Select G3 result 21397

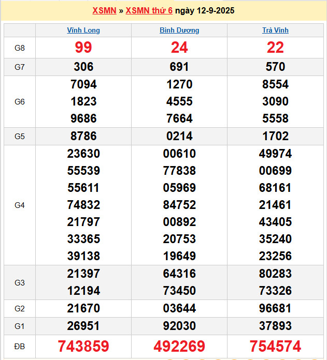83,274
